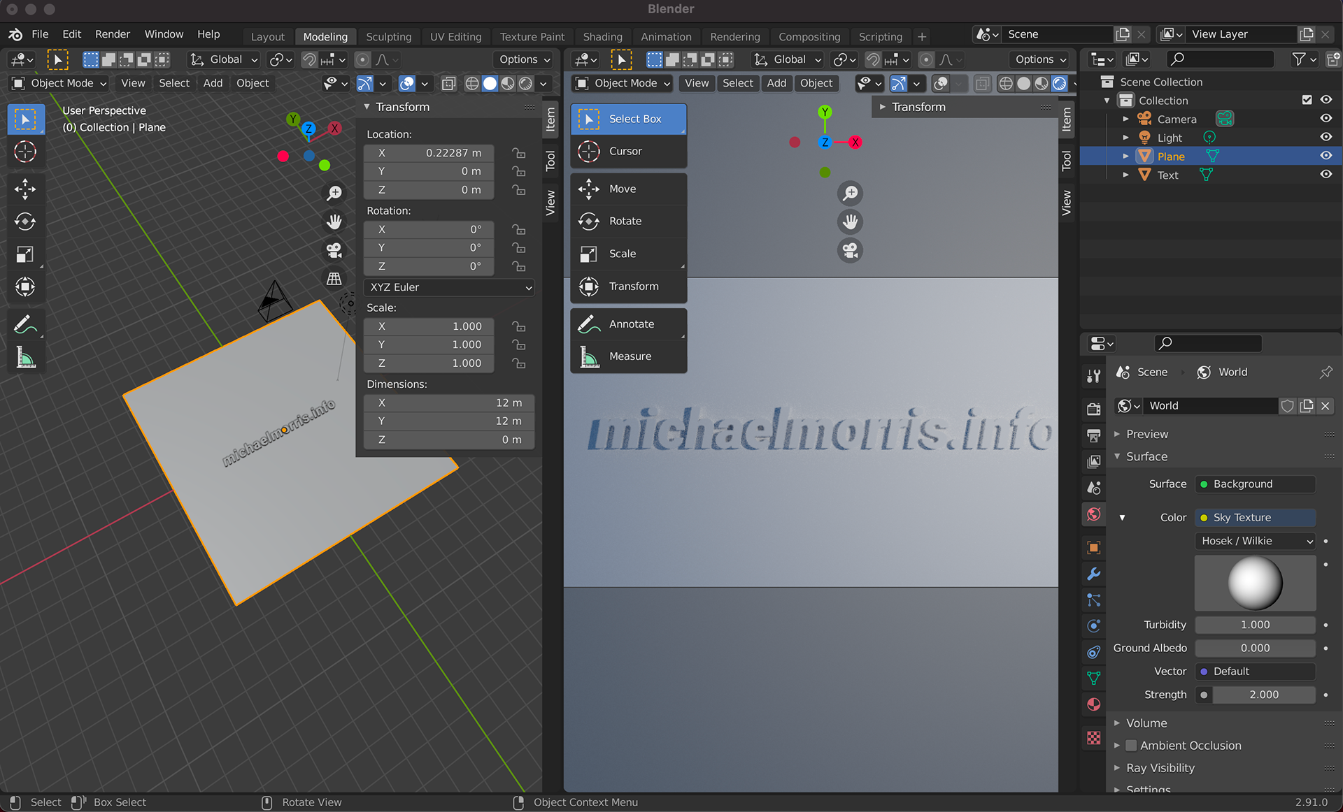This screenshot has width=1343, height=812.
Task: Click Location X value field
Action: coord(429,152)
